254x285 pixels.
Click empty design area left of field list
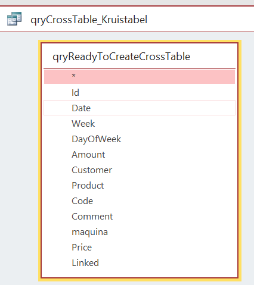(19, 159)
